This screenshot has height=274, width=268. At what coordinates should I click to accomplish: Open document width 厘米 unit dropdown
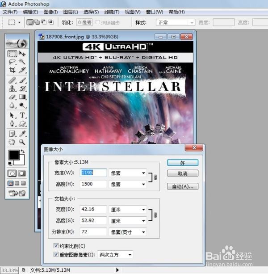pos(128,209)
